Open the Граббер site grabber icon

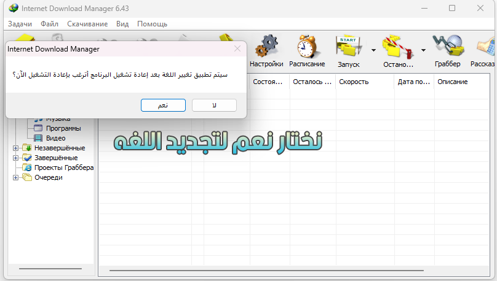(448, 45)
